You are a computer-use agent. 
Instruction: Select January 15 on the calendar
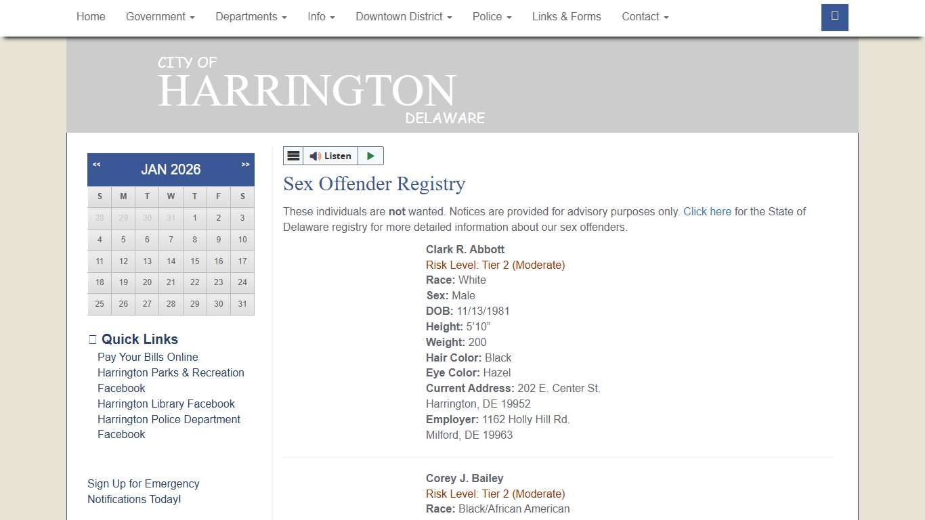[x=194, y=261]
